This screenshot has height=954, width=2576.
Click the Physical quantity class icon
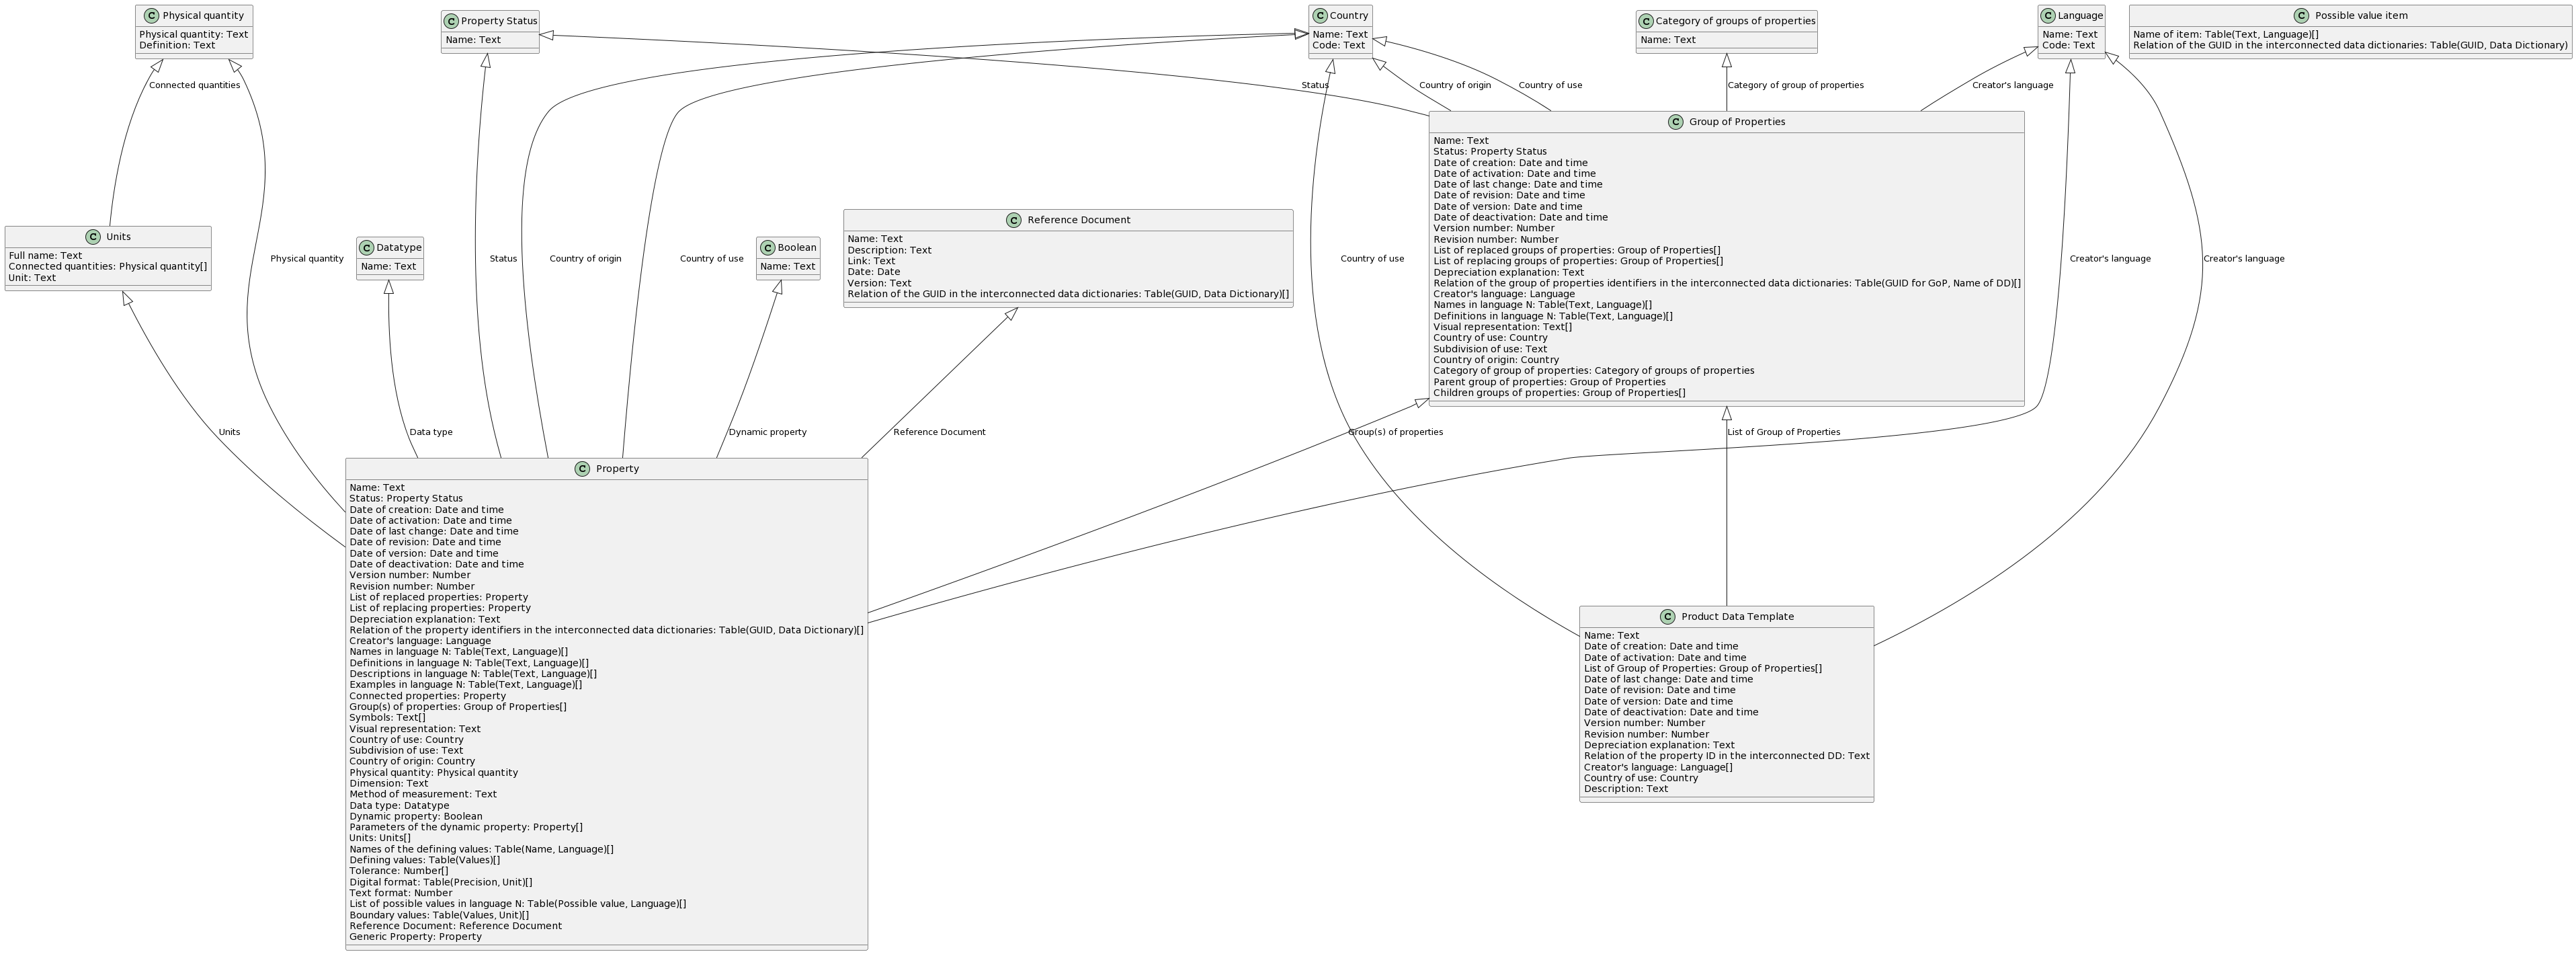click(150, 15)
